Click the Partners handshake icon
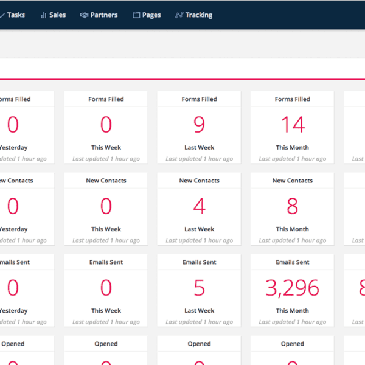Screen dimensions: 365x365 84,15
